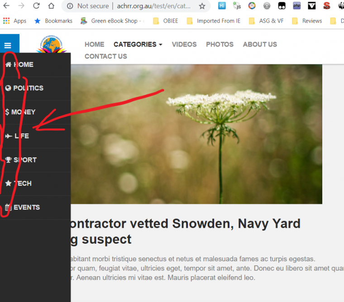Click the calendar icon beside EVENTS
Viewport: 344px width, 302px height.
tap(8, 208)
